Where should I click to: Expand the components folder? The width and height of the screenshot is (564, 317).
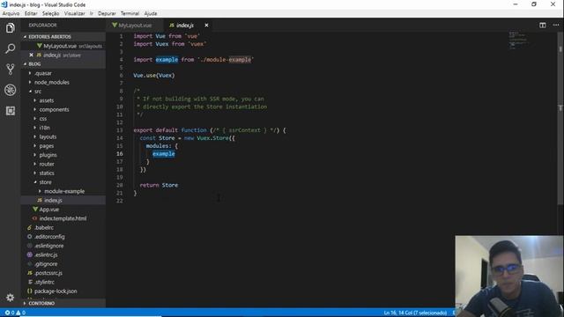[63, 109]
